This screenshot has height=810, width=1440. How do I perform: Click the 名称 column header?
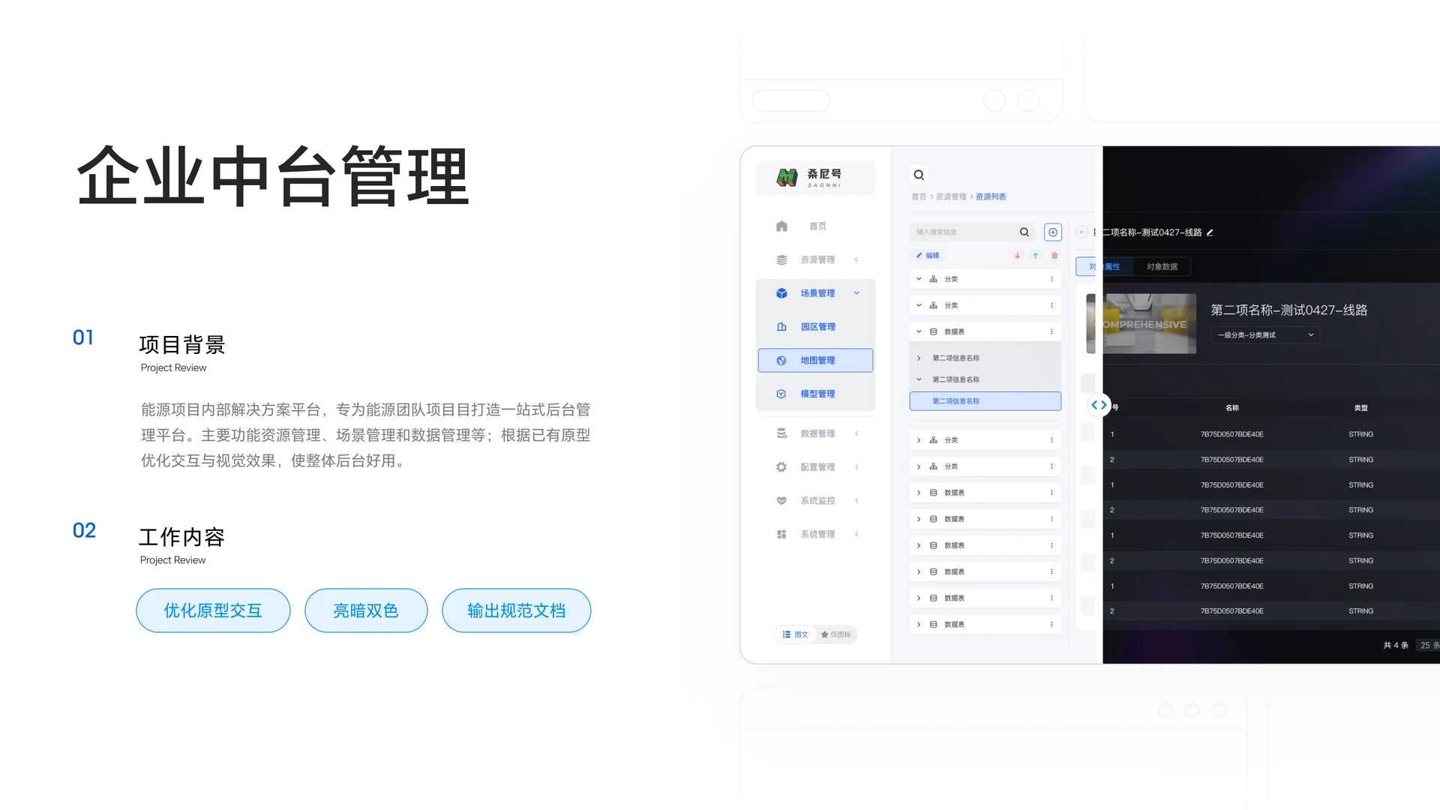click(x=1232, y=408)
